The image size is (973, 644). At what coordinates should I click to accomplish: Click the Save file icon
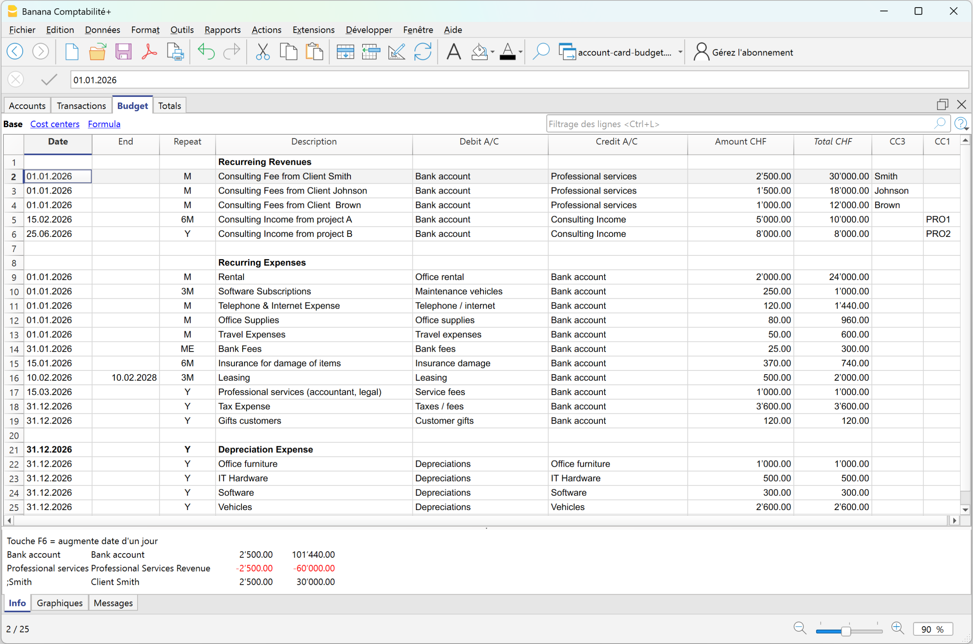coord(123,52)
